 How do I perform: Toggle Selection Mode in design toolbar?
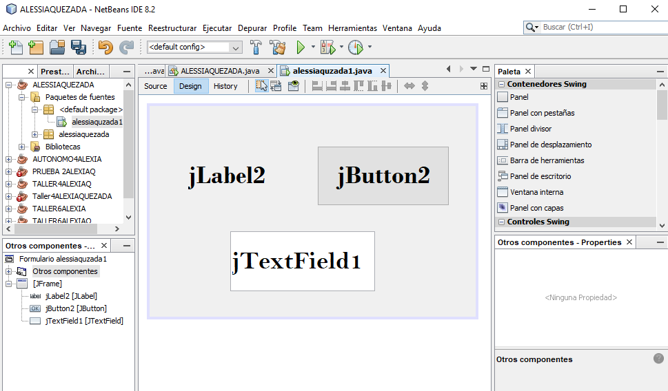262,86
